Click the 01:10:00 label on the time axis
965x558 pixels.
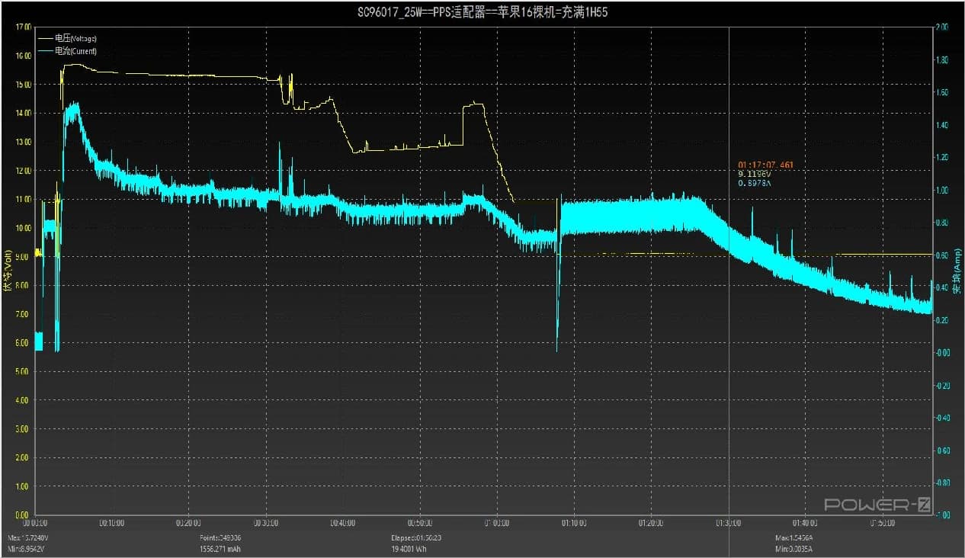click(x=573, y=524)
